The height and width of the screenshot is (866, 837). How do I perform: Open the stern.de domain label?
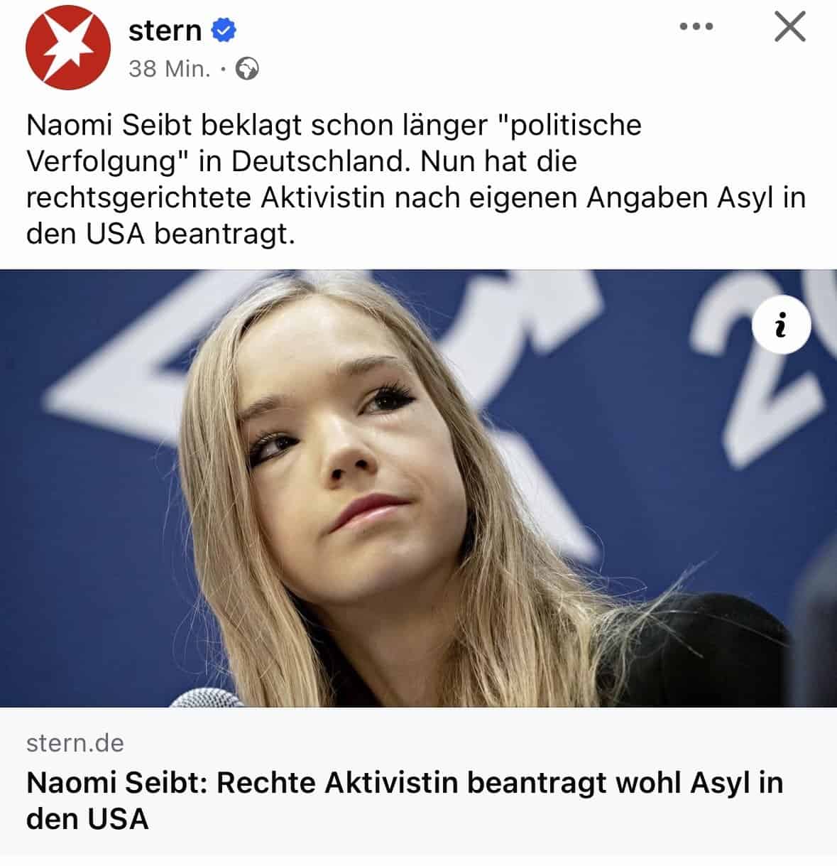(75, 743)
